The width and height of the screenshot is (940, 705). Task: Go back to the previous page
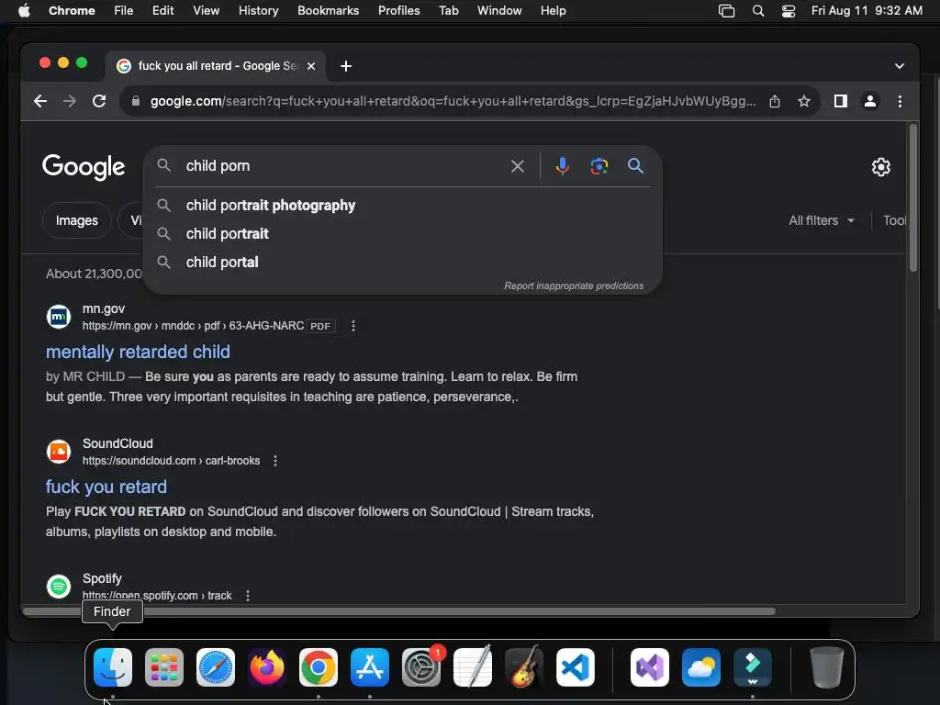(40, 101)
